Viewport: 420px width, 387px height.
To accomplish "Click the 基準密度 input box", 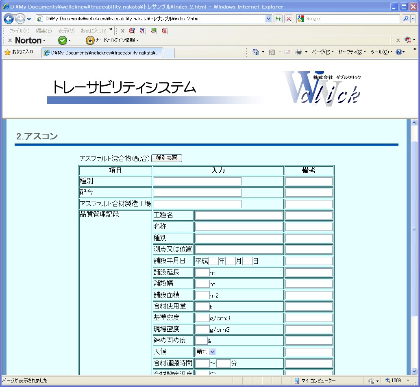I will (x=202, y=317).
